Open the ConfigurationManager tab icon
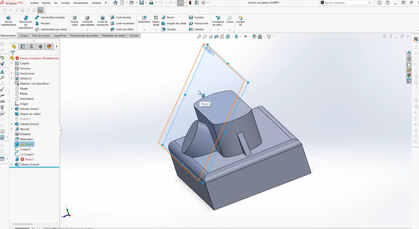 click(31, 46)
